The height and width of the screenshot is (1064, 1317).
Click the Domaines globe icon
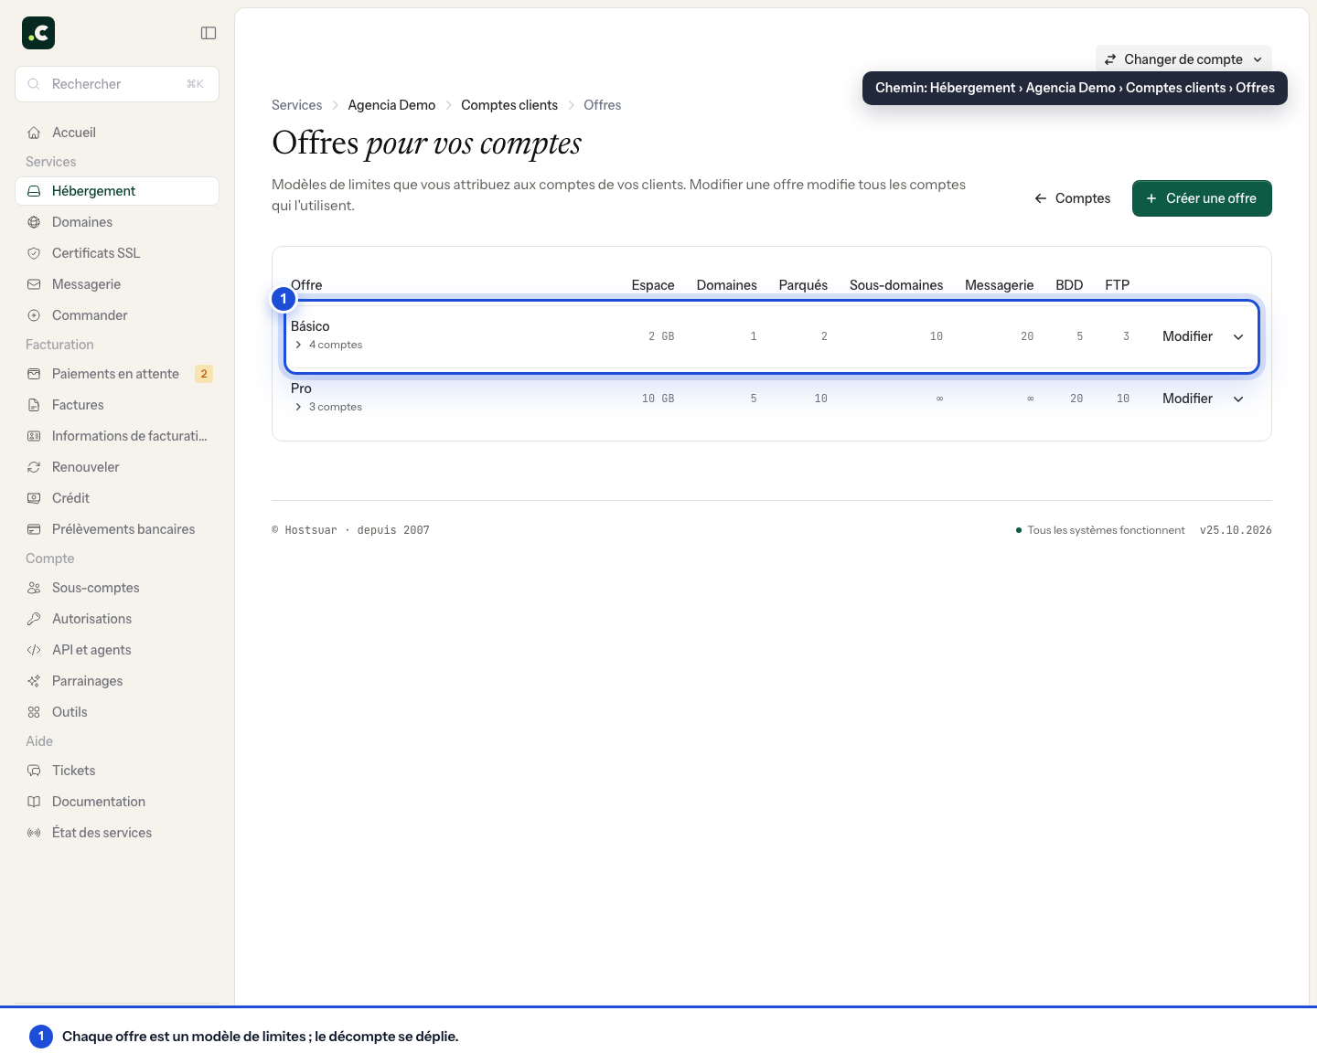tap(34, 222)
